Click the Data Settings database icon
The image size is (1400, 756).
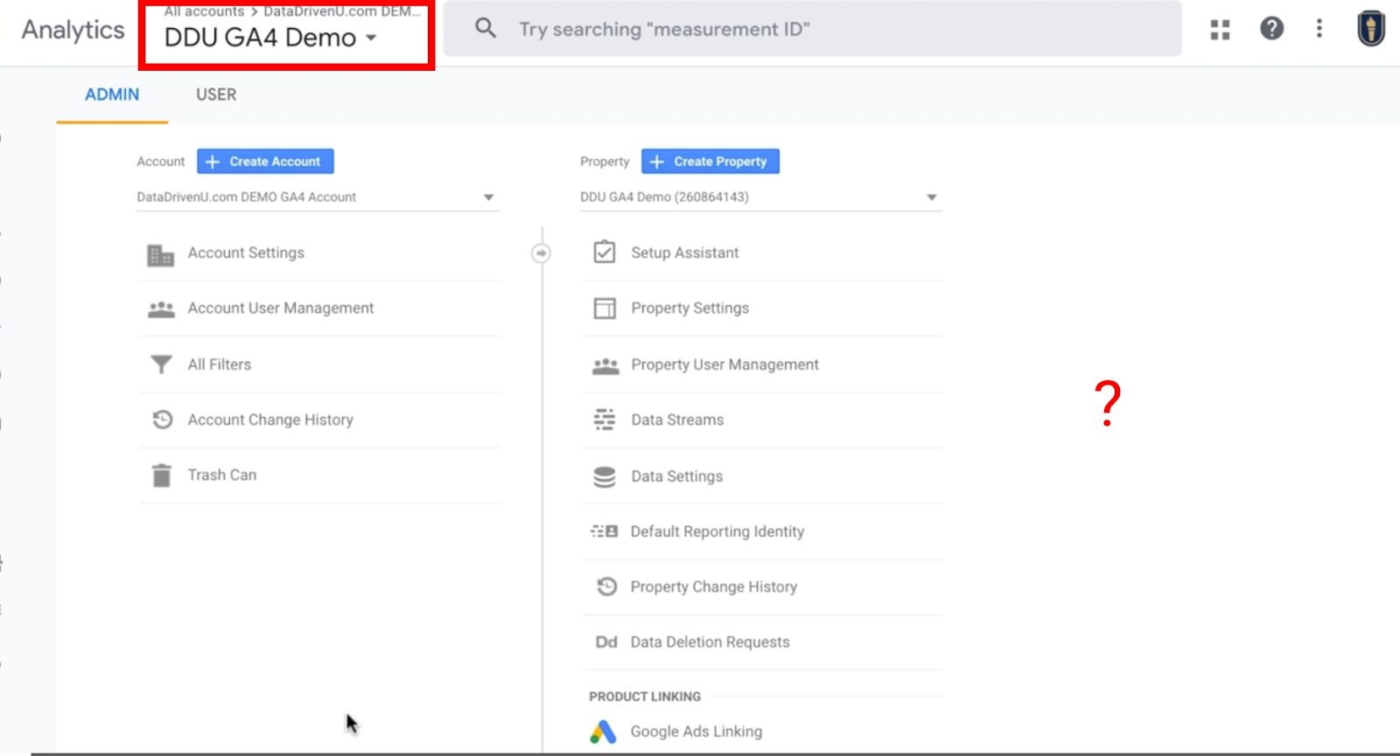pyautogui.click(x=605, y=476)
